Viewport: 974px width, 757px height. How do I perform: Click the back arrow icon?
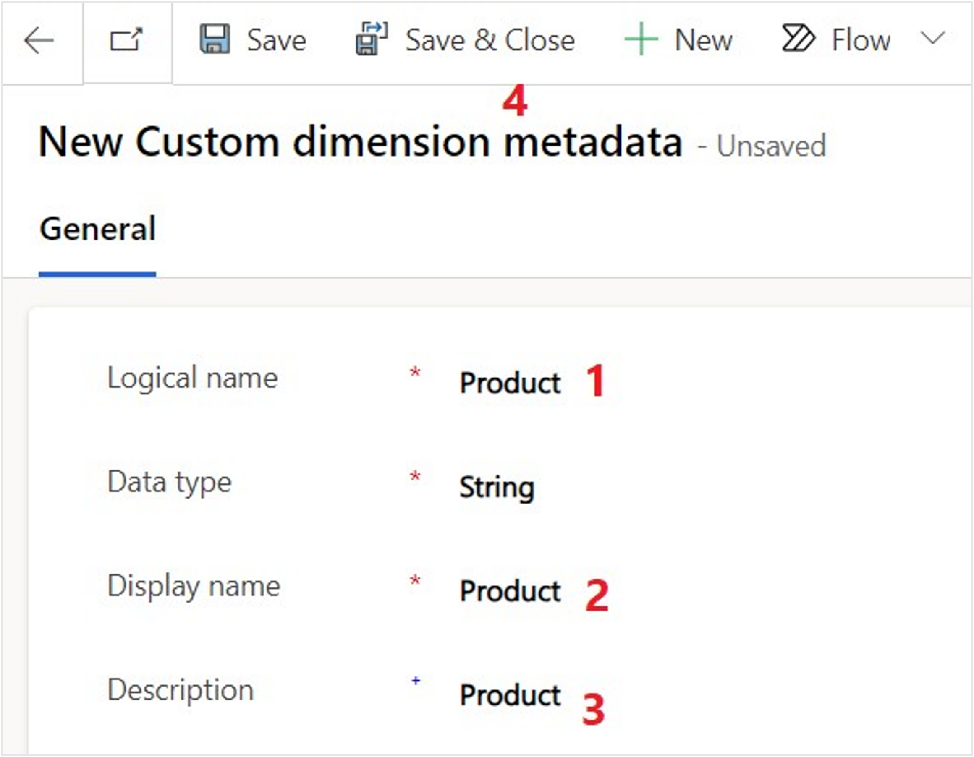coord(39,41)
